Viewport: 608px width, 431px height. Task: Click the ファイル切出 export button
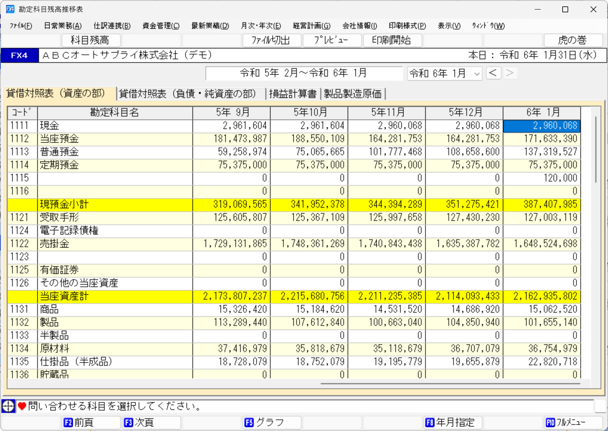pyautogui.click(x=271, y=40)
